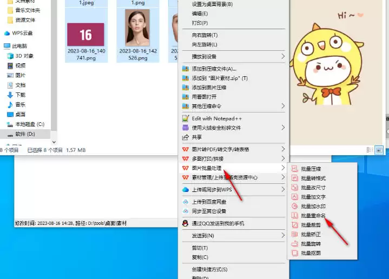Choose the 批量压缩 submenu icon
Viewport: 389px width, 279px height.
click(x=294, y=169)
